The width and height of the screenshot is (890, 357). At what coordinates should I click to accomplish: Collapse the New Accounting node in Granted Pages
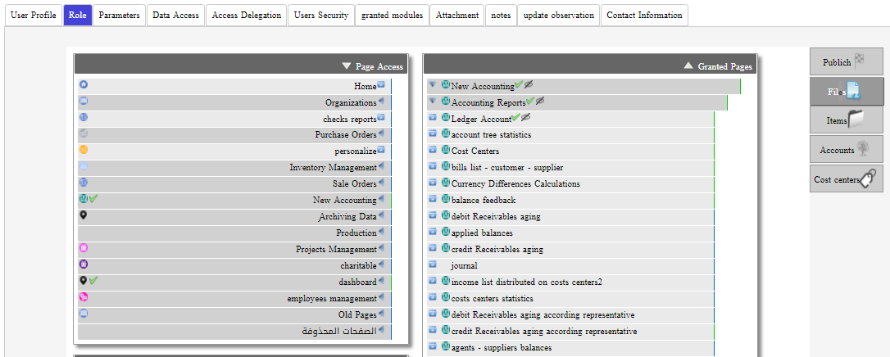point(433,85)
